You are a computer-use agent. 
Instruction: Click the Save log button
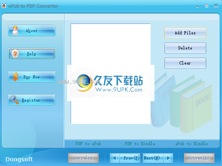83,158
